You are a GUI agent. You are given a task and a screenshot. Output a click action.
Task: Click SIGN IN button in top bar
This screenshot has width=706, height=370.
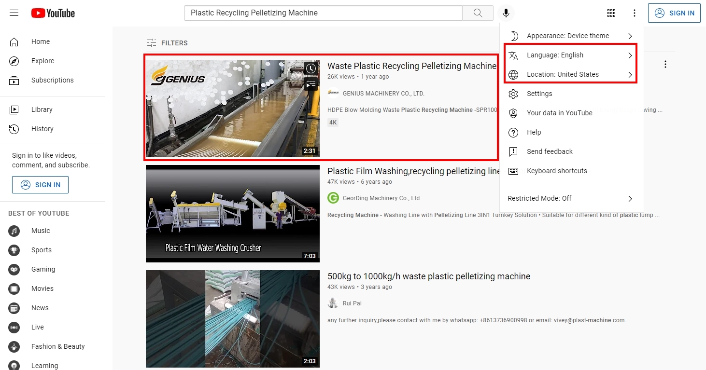point(675,13)
